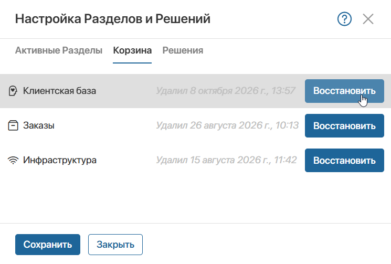Image resolution: width=391 pixels, height=264 pixels.
Task: Restore the Инфраструктура section
Action: 344,160
